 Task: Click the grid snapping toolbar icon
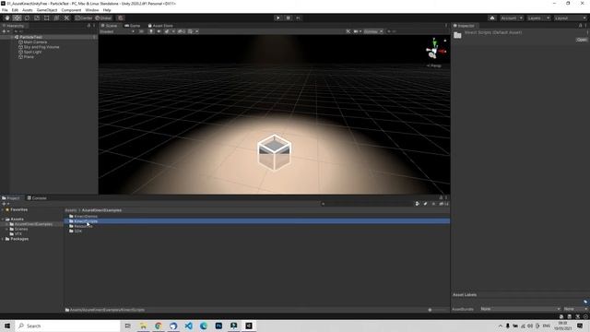click(121, 18)
